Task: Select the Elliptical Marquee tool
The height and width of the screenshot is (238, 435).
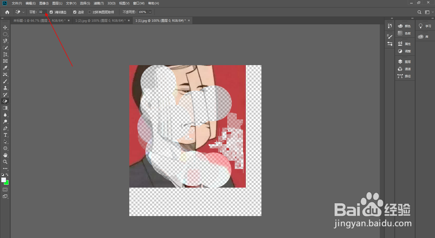Action: pyautogui.click(x=5, y=34)
